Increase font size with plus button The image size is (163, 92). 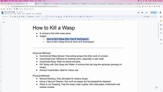[x=49, y=17]
